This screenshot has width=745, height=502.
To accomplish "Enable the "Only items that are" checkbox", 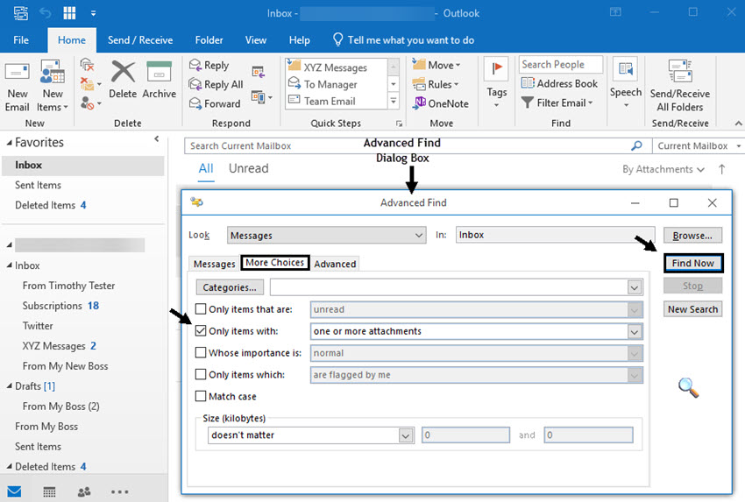I will 201,309.
